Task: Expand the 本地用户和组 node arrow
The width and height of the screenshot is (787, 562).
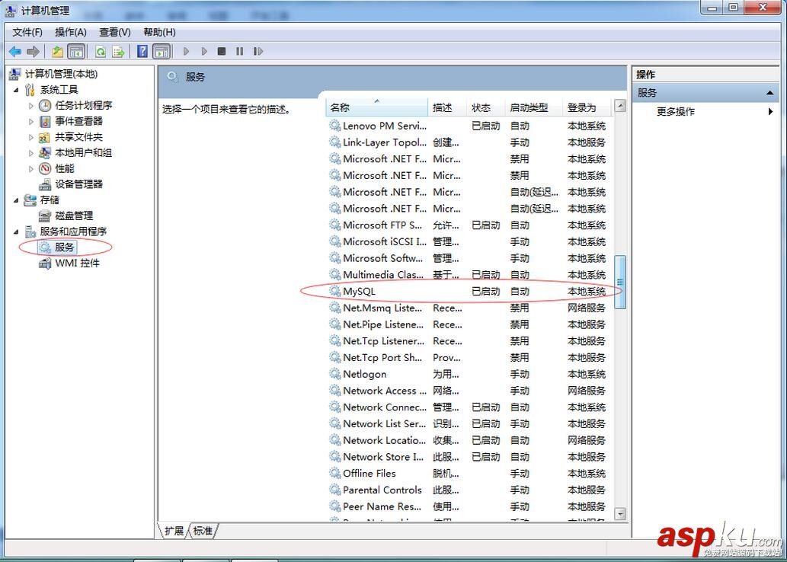Action: [x=31, y=153]
